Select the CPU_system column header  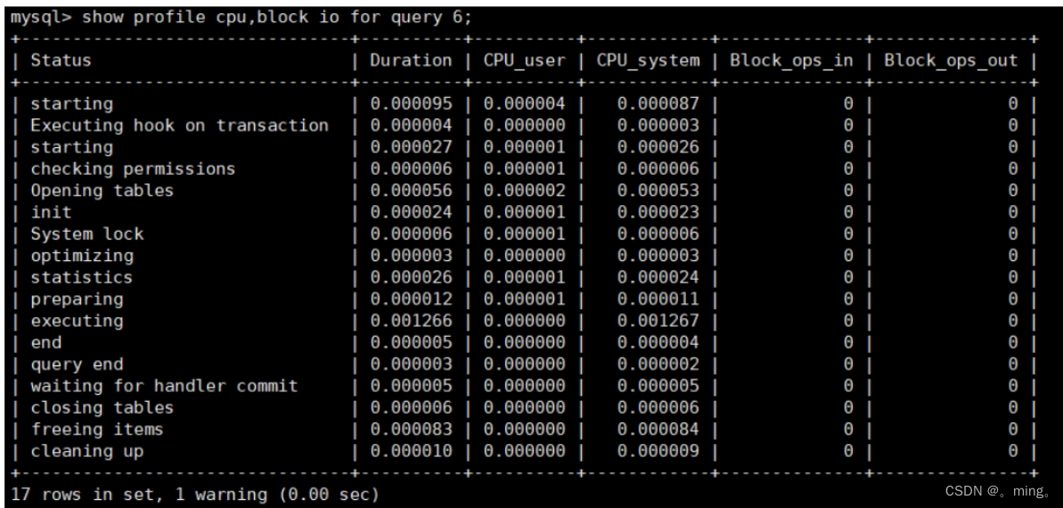648,61
